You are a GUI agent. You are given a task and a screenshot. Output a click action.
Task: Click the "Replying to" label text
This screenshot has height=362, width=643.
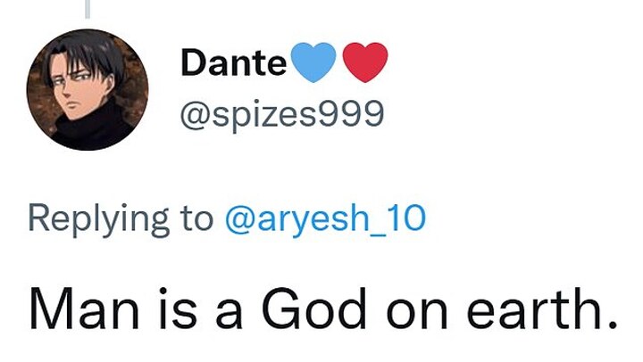point(121,218)
